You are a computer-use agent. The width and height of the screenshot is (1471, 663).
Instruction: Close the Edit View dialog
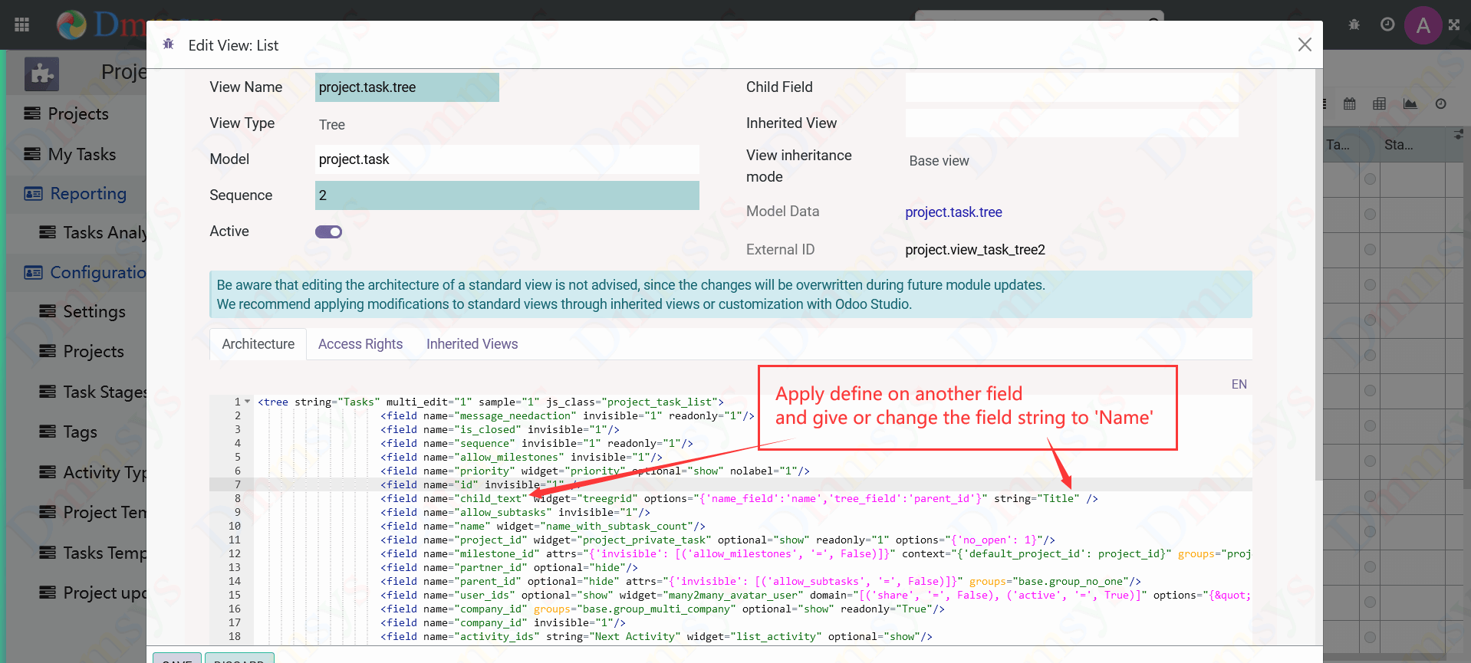tap(1305, 44)
